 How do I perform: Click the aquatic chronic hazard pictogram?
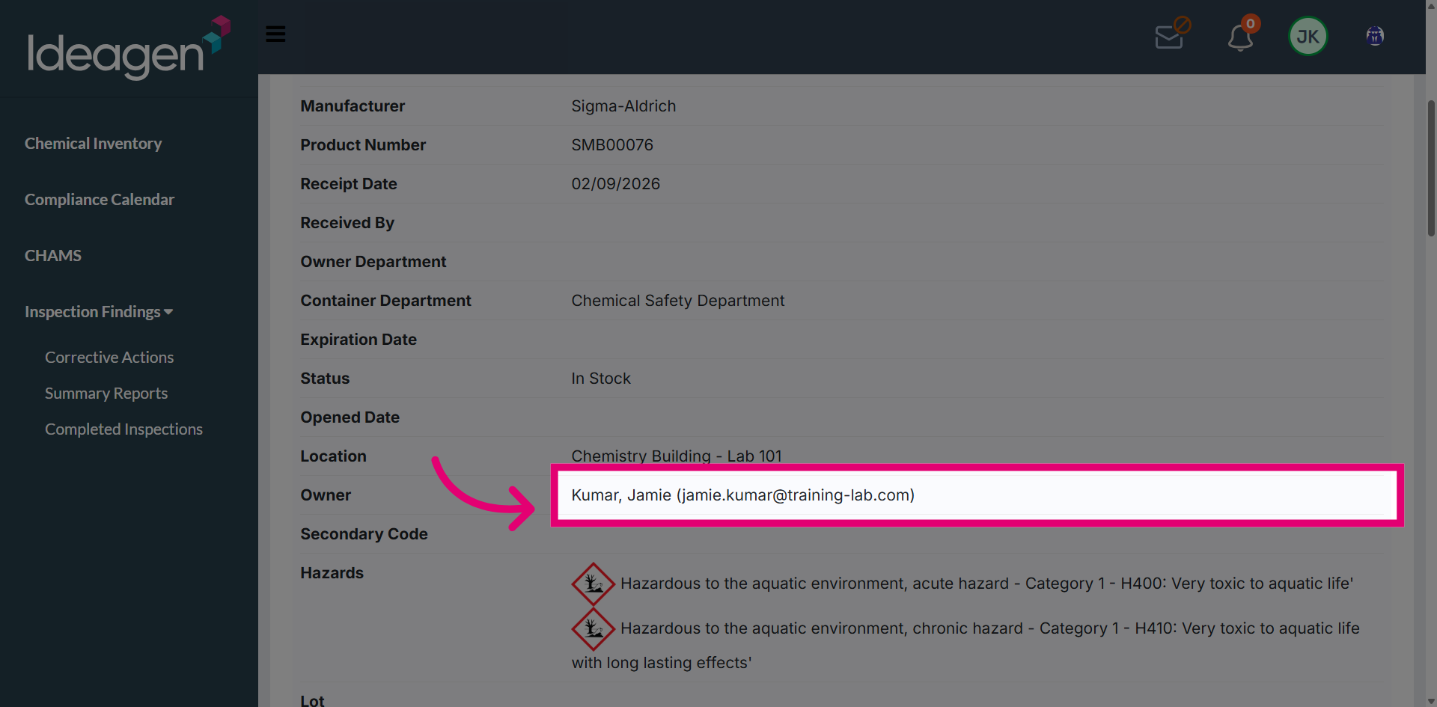pyautogui.click(x=594, y=628)
